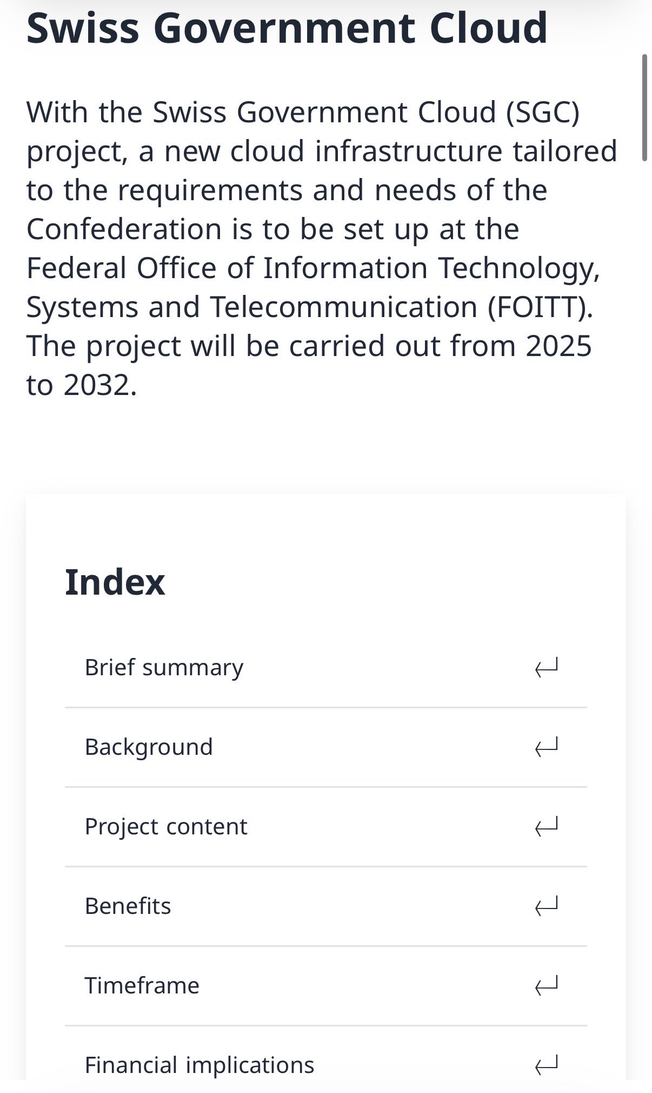Click the Index heading
The image size is (652, 1093).
coord(115,583)
